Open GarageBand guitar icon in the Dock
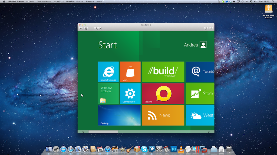 pyautogui.click(x=130, y=149)
